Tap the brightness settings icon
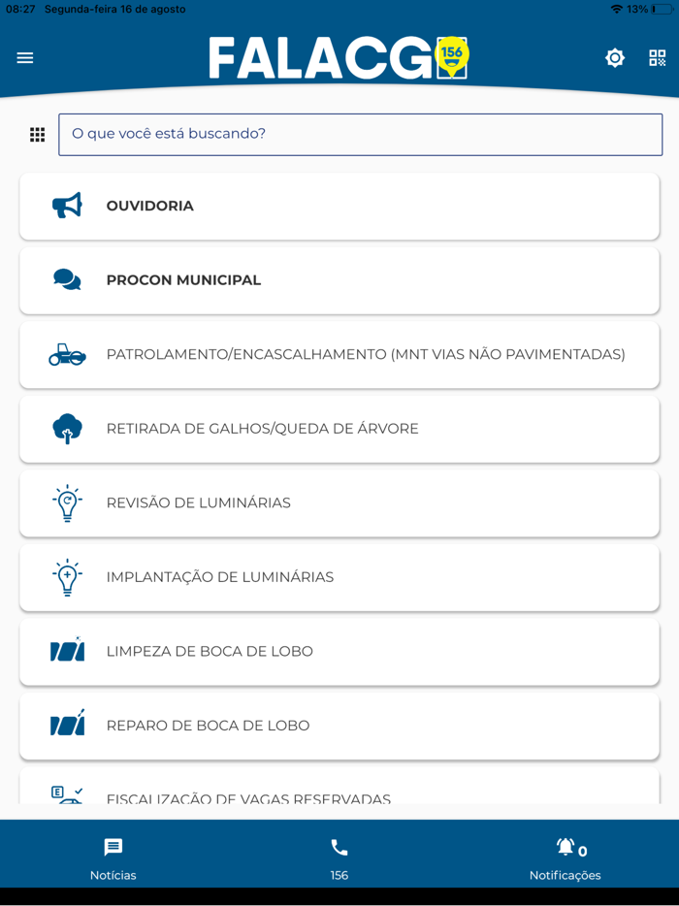Image resolution: width=679 pixels, height=906 pixels. pos(615,58)
